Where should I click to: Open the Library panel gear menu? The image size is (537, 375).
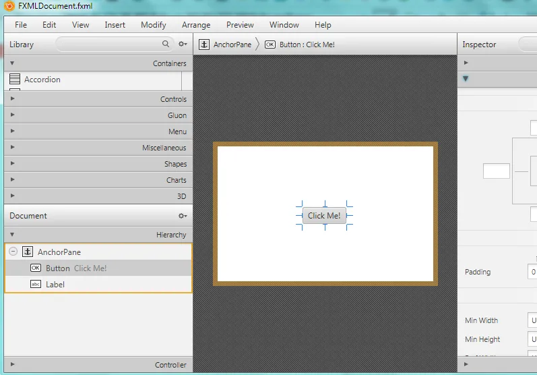(182, 45)
